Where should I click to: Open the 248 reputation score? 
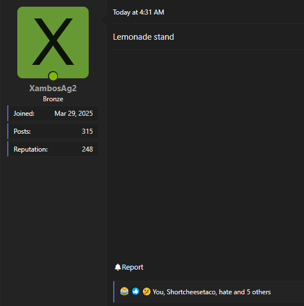pyautogui.click(x=88, y=149)
